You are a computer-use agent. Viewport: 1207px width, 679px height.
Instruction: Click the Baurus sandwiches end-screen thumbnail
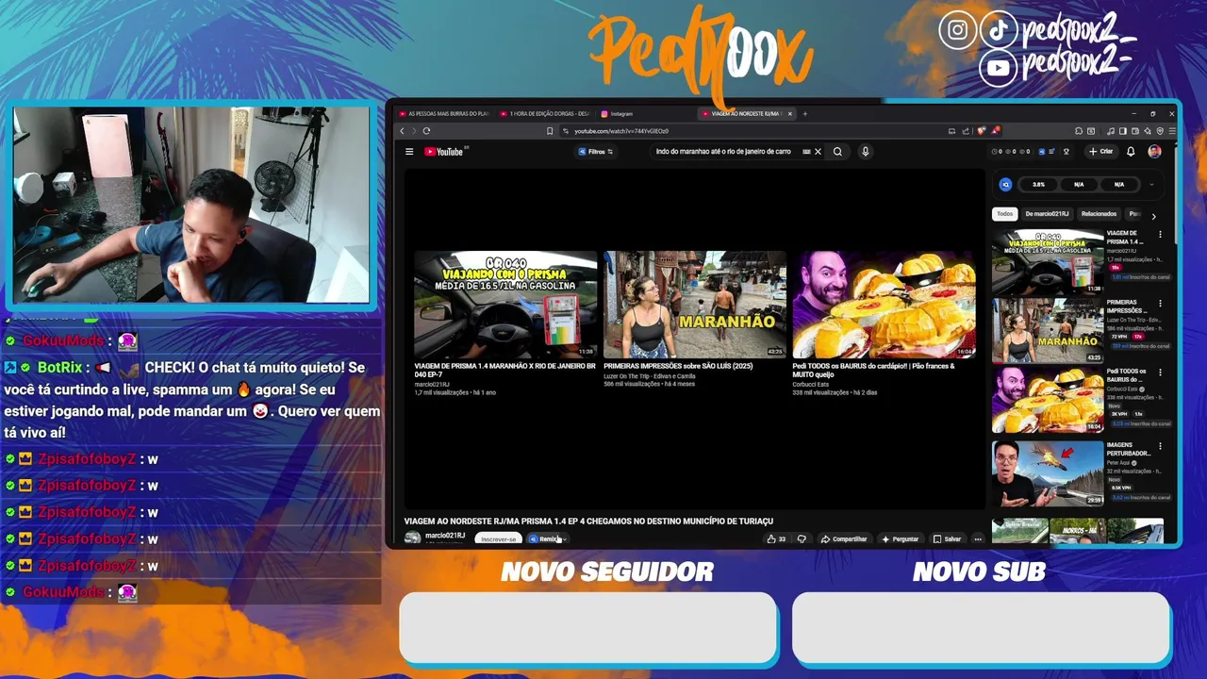click(884, 305)
